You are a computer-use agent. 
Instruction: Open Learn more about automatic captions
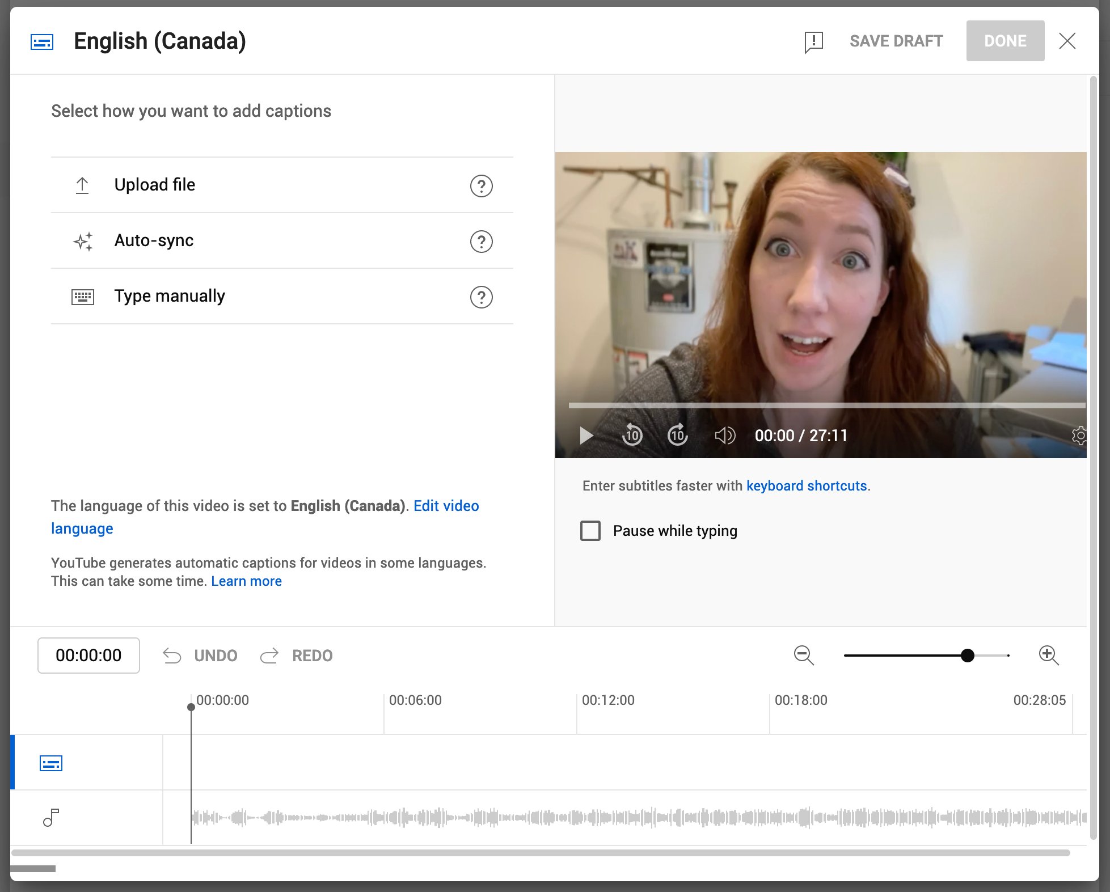coord(246,581)
